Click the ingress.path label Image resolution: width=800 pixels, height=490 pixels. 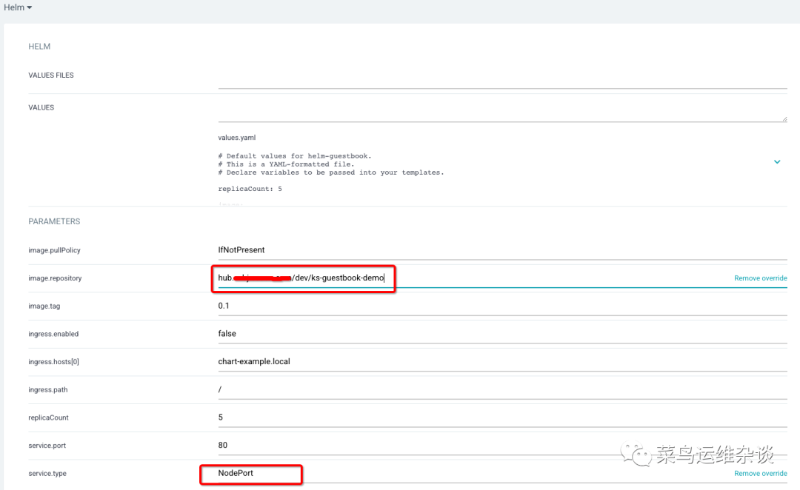(48, 390)
